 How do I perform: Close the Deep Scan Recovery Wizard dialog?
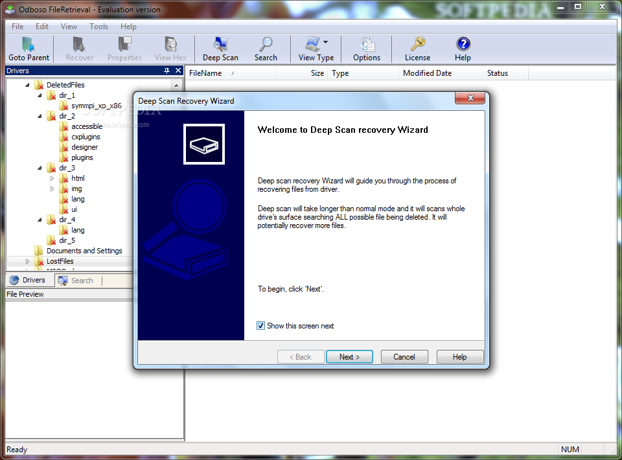(x=470, y=98)
